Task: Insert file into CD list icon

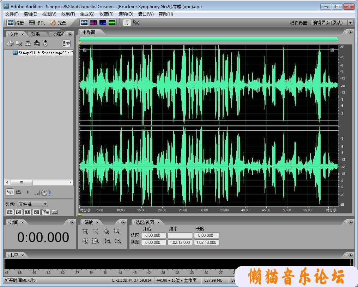Action: 45,43
